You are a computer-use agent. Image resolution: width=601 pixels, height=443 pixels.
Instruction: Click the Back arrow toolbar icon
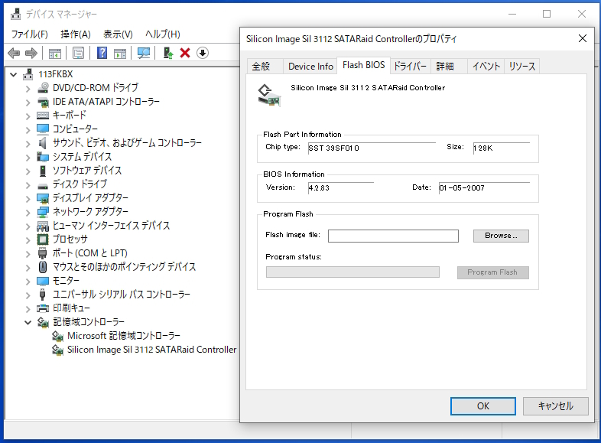(14, 53)
